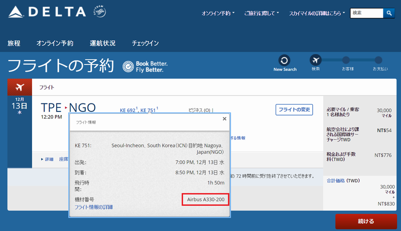Select the 旅程 tab

coord(14,43)
